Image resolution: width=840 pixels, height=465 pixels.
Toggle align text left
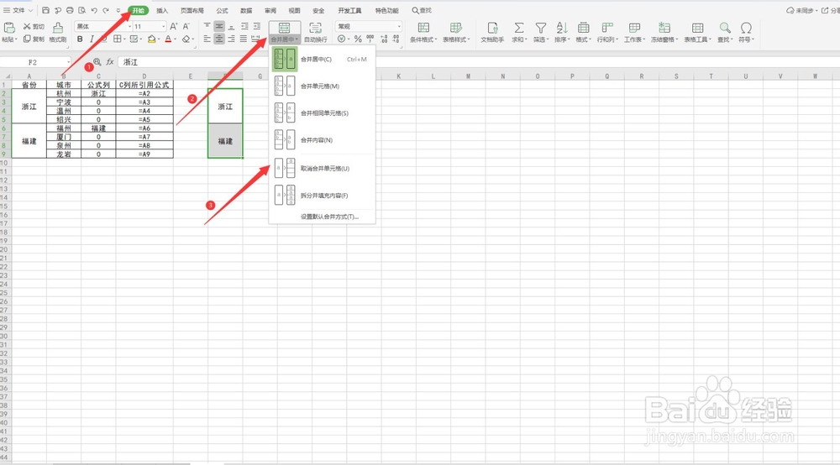coord(207,39)
